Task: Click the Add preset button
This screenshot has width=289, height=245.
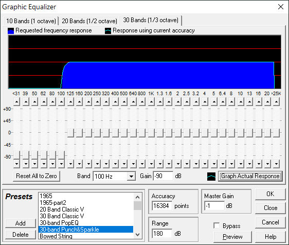Action: point(21,223)
